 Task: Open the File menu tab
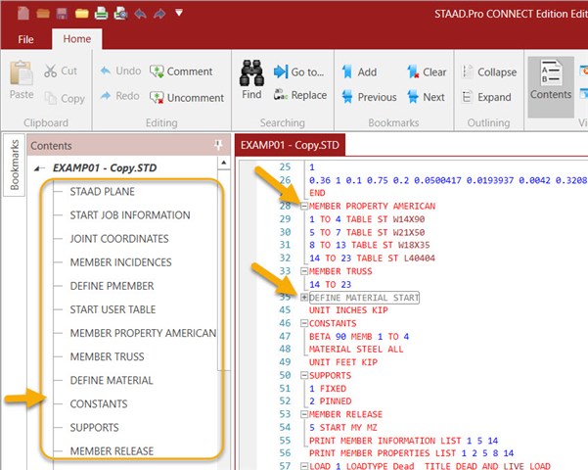coord(26,39)
